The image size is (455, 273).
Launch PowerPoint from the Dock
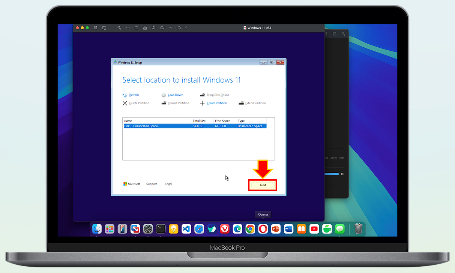[276, 229]
